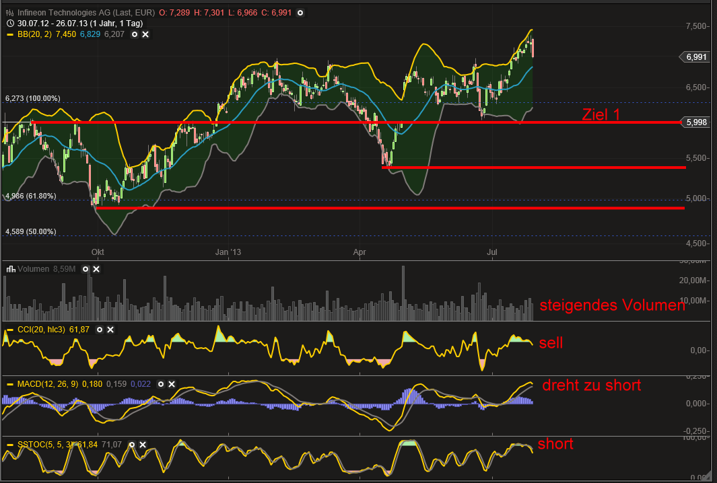717x483 pixels.
Task: Click the 6,273 (100.00%) Fibonacci label
Action: pos(32,99)
